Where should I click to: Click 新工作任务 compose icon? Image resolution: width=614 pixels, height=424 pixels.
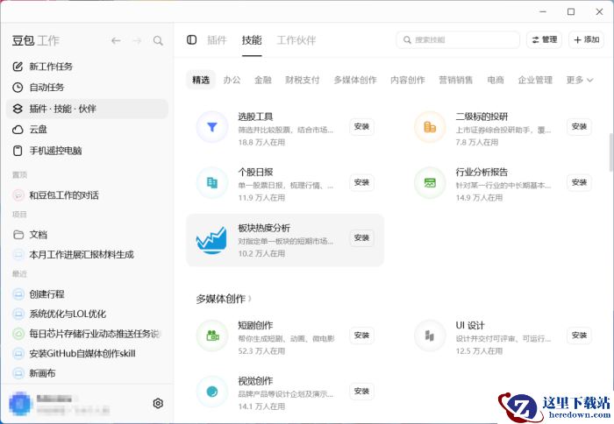18,67
